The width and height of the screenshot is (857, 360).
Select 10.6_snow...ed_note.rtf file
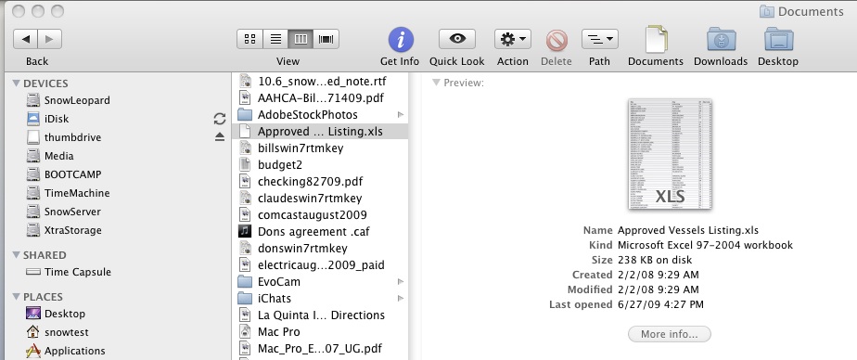tap(320, 81)
